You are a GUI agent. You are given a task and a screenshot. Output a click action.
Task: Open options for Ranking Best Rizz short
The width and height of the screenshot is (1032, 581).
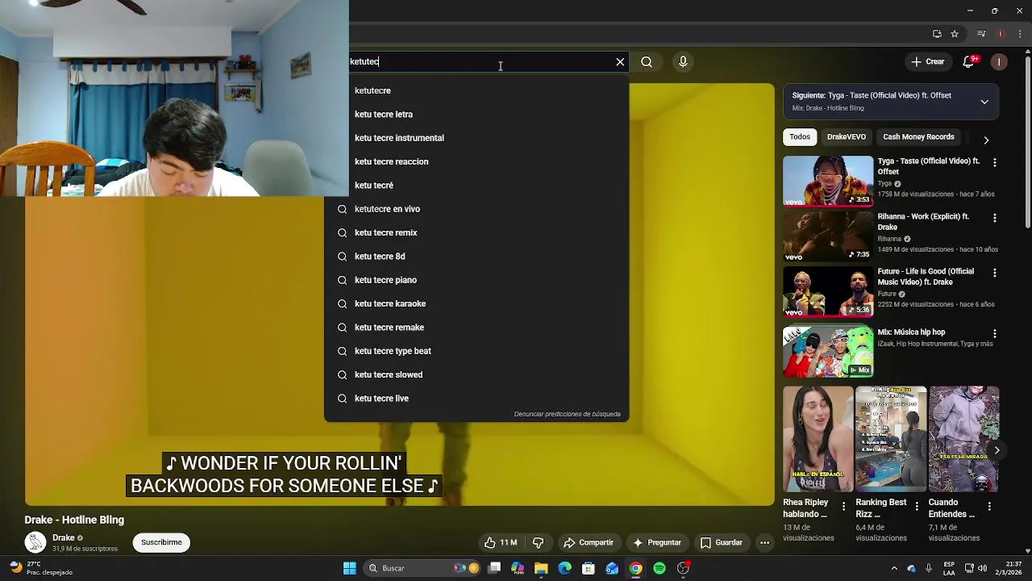tap(917, 507)
